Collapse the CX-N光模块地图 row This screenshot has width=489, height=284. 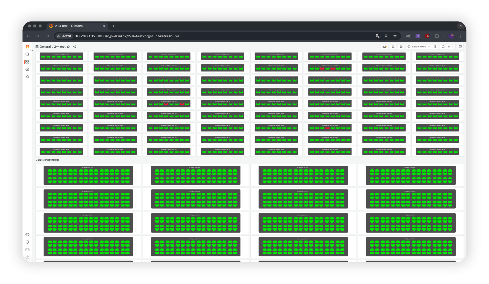(x=48, y=160)
